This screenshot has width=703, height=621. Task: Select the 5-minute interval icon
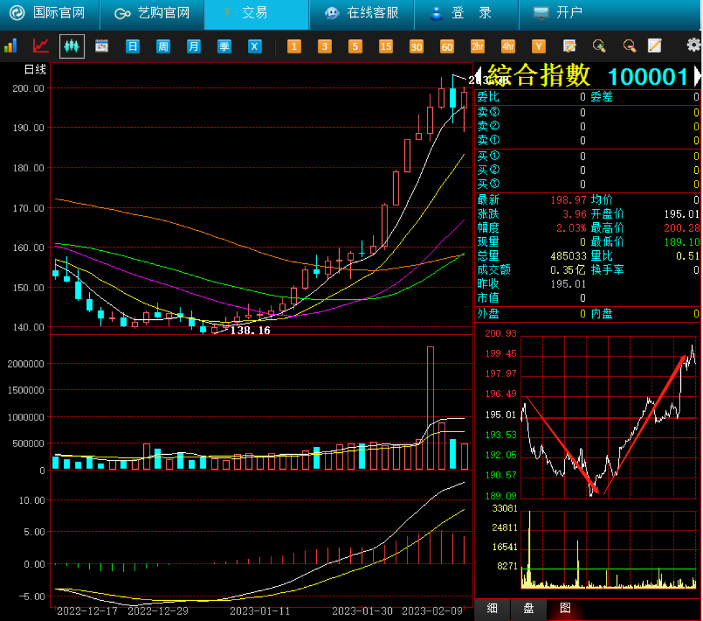pos(355,46)
